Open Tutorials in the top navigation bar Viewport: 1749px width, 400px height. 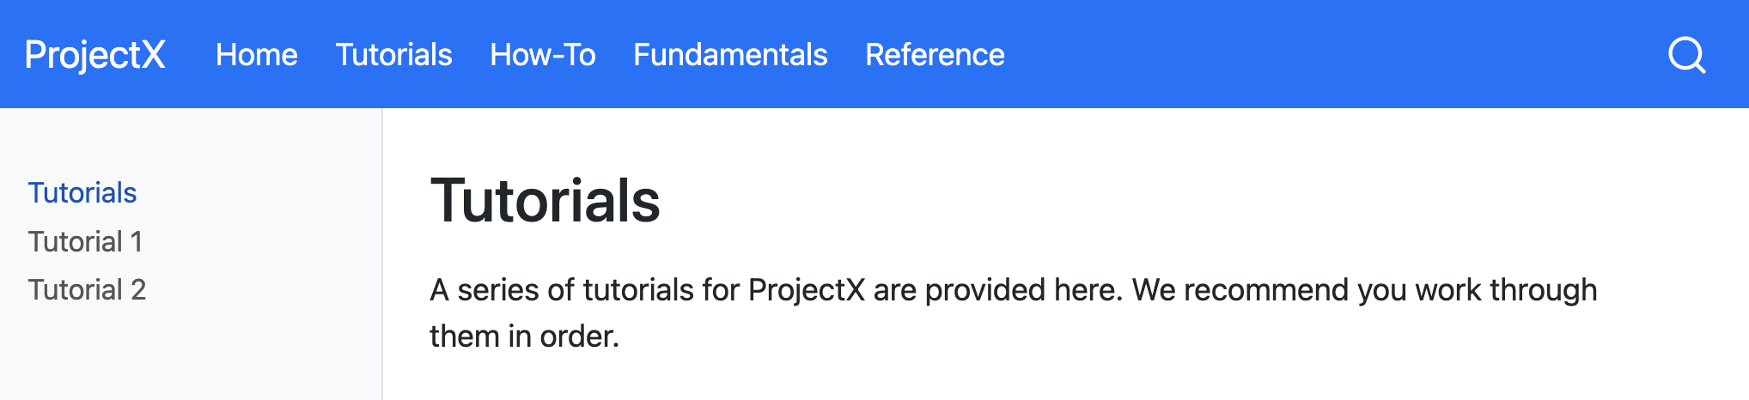click(393, 55)
